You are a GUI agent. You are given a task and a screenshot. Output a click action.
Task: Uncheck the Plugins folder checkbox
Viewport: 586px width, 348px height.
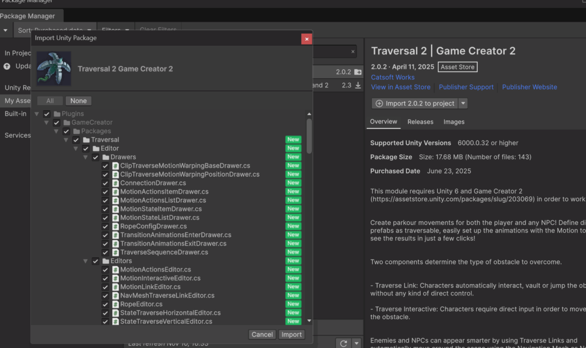click(x=47, y=114)
